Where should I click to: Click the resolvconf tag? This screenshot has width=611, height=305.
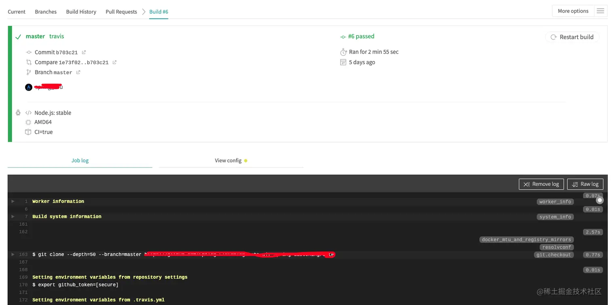pyautogui.click(x=557, y=247)
